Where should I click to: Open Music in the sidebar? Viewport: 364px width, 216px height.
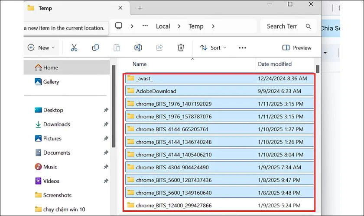coord(50,167)
